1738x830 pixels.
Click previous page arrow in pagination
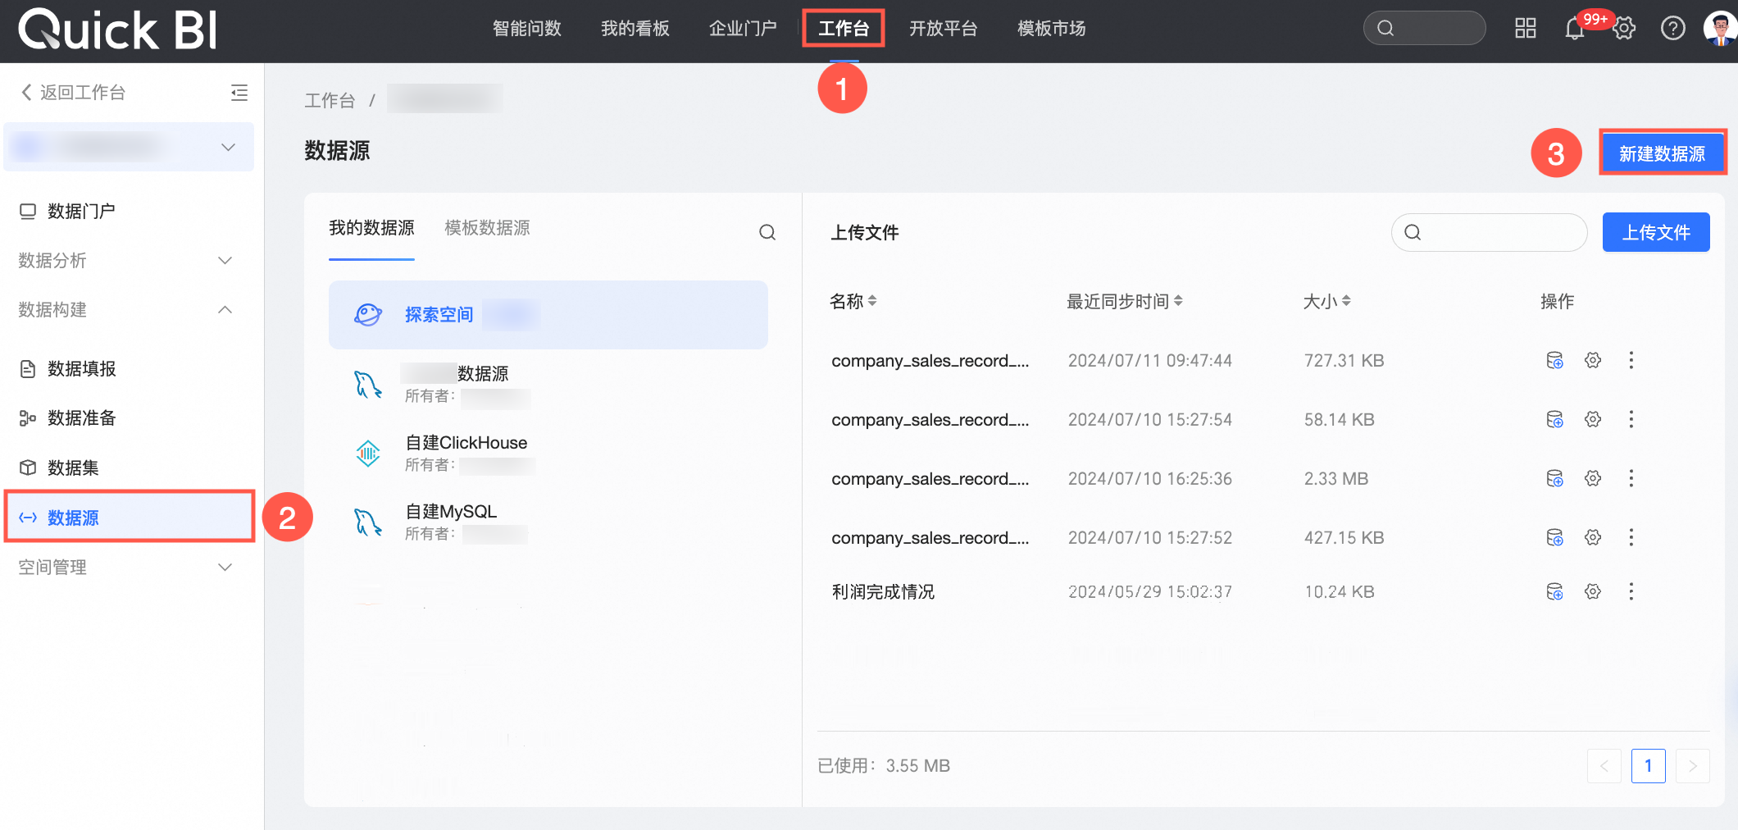click(x=1604, y=766)
